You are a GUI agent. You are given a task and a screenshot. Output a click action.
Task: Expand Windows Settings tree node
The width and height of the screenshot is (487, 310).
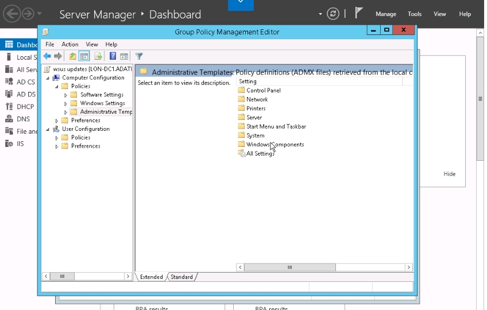pos(65,103)
